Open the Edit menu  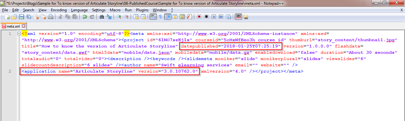[x=16, y=10]
